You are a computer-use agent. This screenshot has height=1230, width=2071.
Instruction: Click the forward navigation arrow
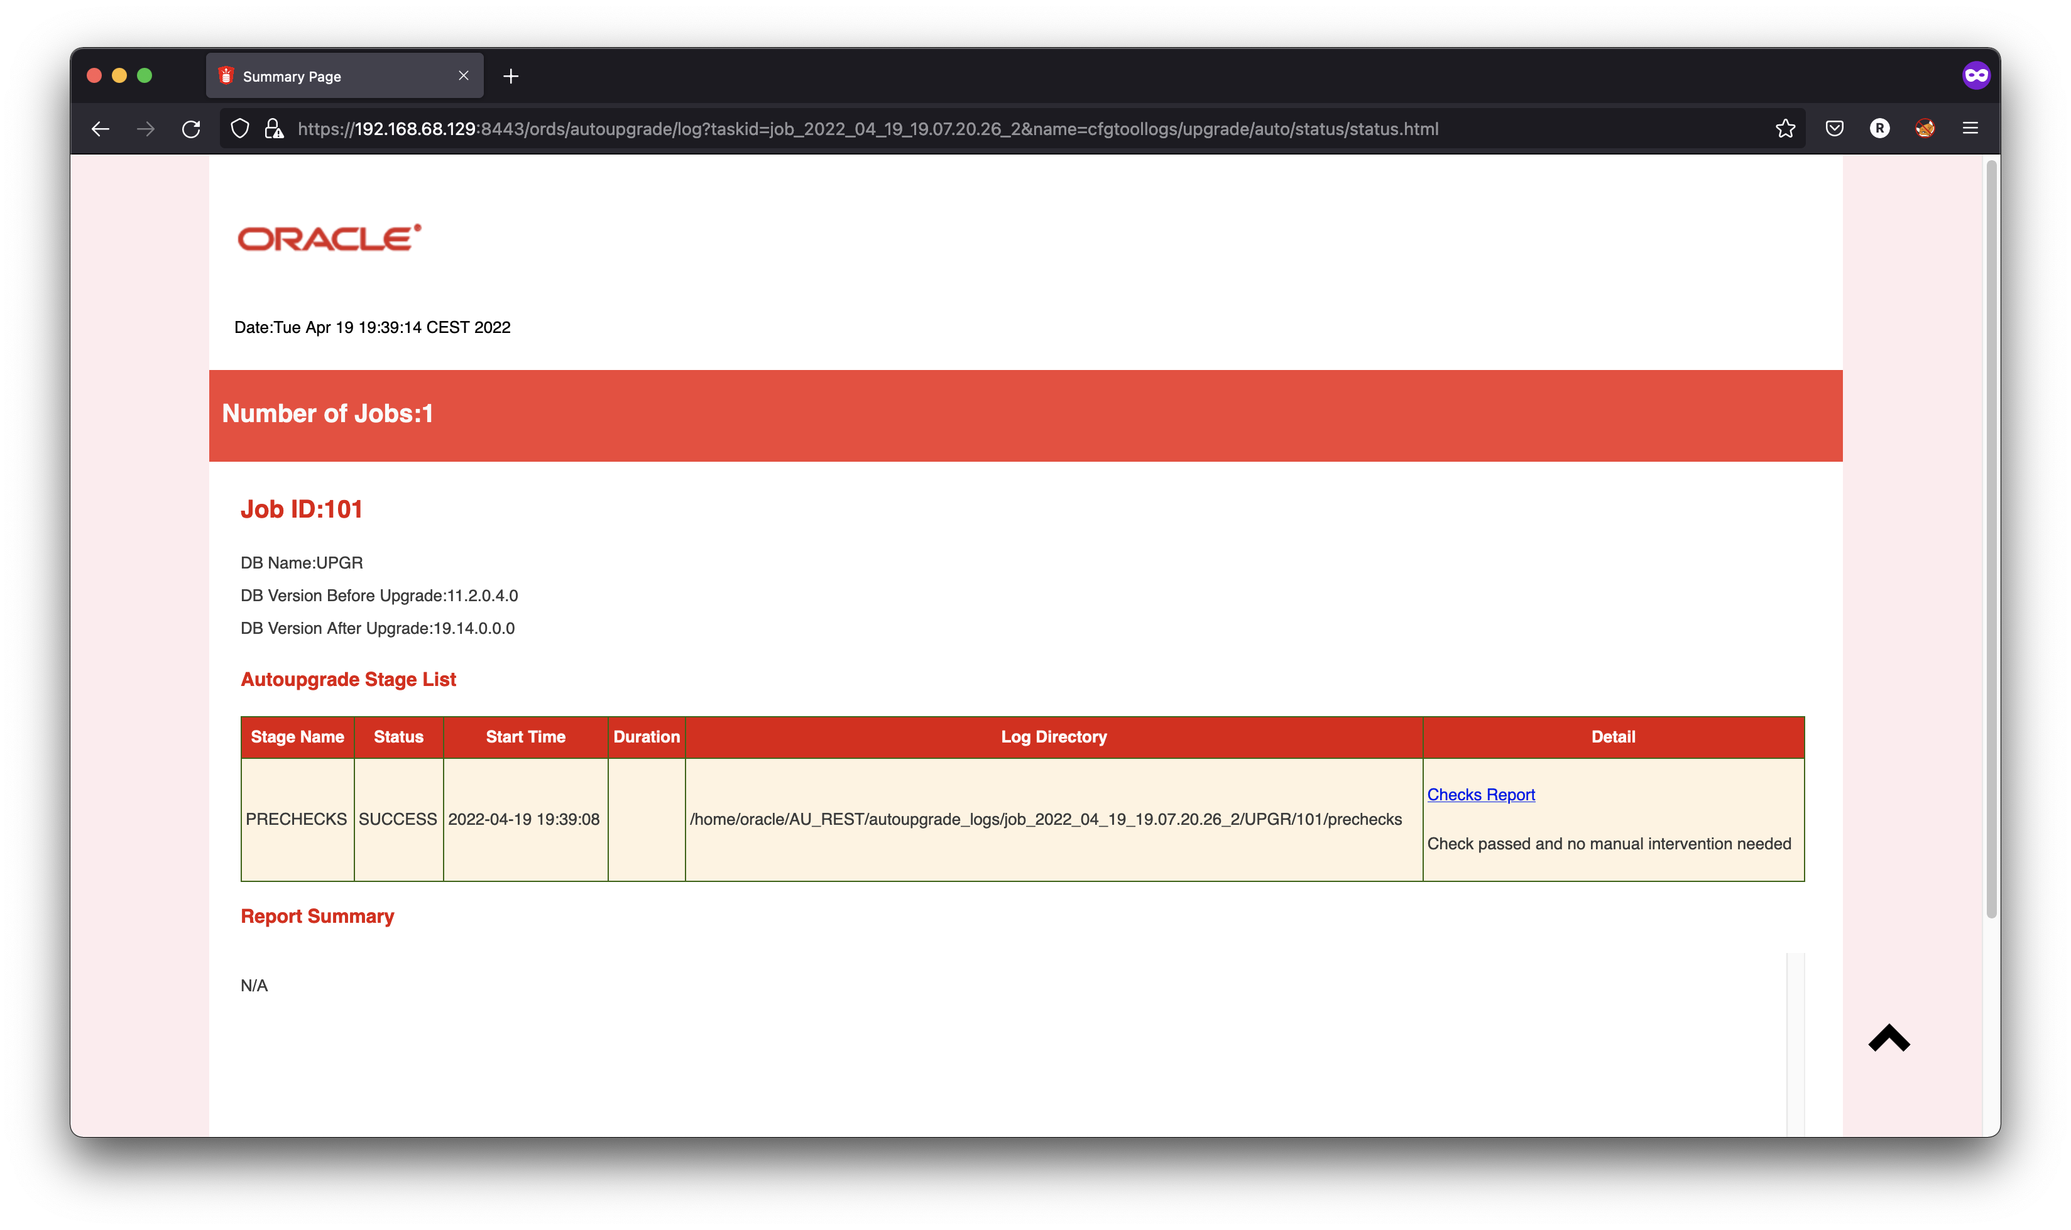click(x=146, y=129)
